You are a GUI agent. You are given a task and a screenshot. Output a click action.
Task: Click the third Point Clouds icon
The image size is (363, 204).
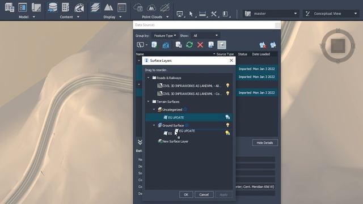click(164, 7)
